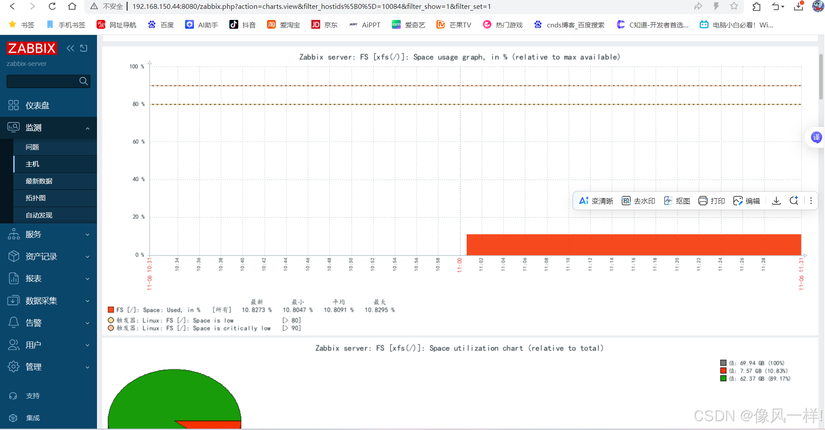Click the translate floating bubble icon
The image size is (825, 430).
click(816, 137)
